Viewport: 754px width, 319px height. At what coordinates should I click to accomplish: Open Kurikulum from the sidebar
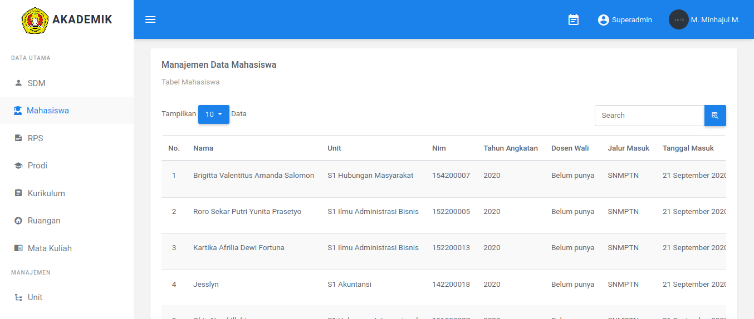tap(67, 193)
